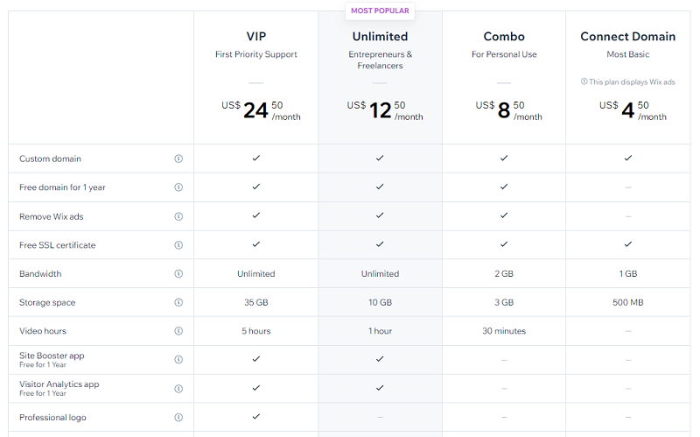
Task: Click VIP checkmark for Professional logo
Action: pyautogui.click(x=256, y=417)
